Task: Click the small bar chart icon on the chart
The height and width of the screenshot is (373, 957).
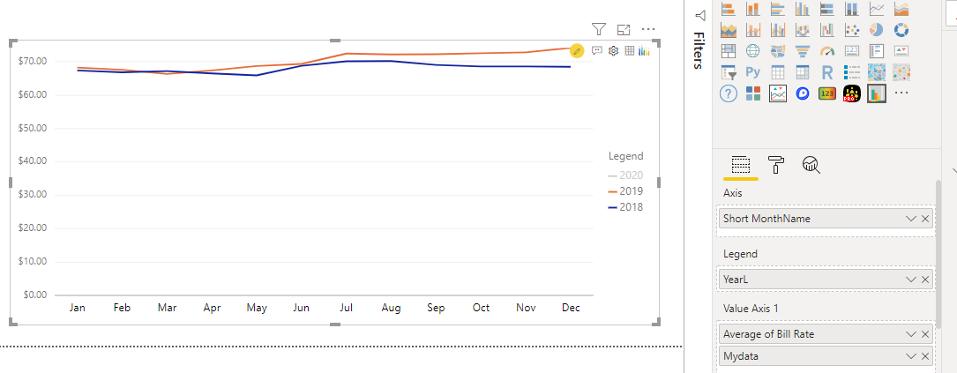Action: (644, 51)
